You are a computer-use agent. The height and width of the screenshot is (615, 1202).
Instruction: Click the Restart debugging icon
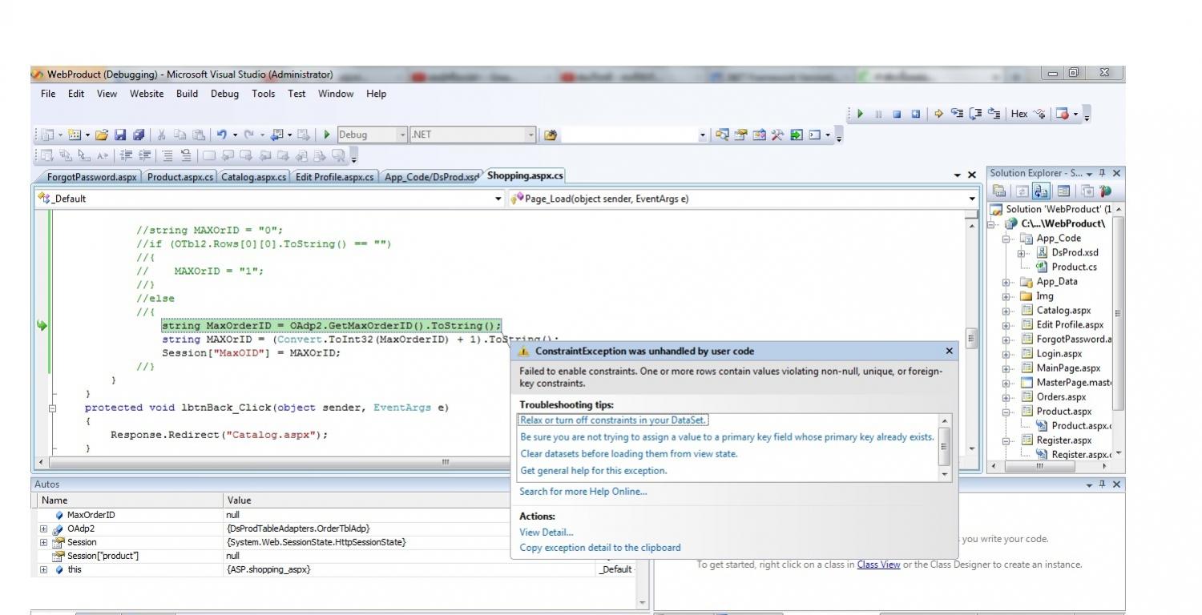pyautogui.click(x=916, y=114)
